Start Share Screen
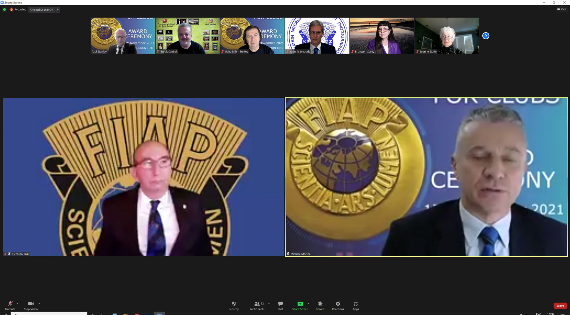 click(x=300, y=306)
